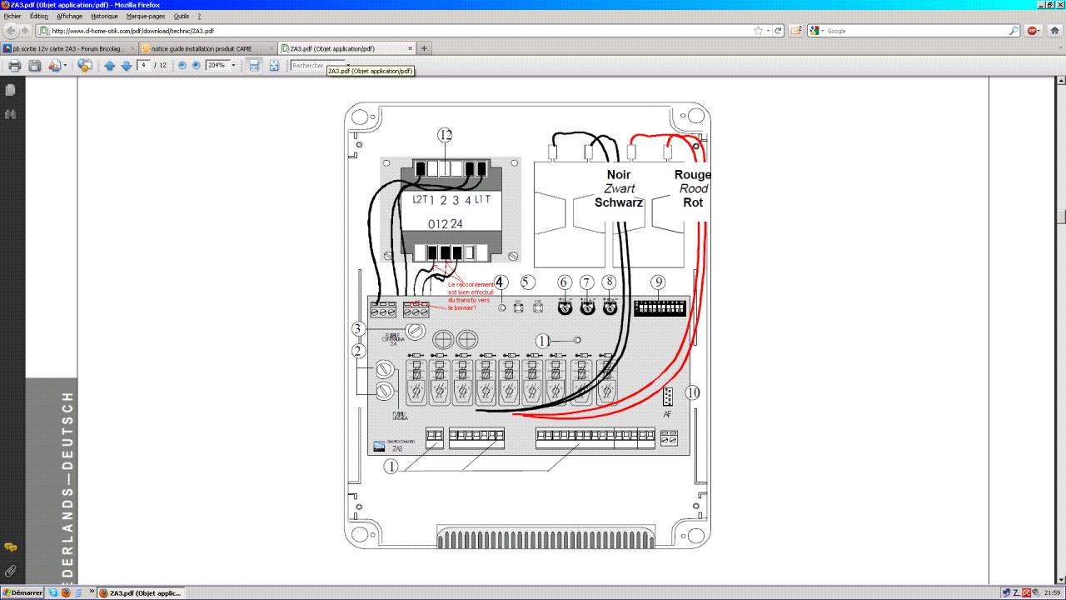Select the ZA3.pdf tab
Image resolution: width=1066 pixels, height=600 pixels.
pos(346,48)
